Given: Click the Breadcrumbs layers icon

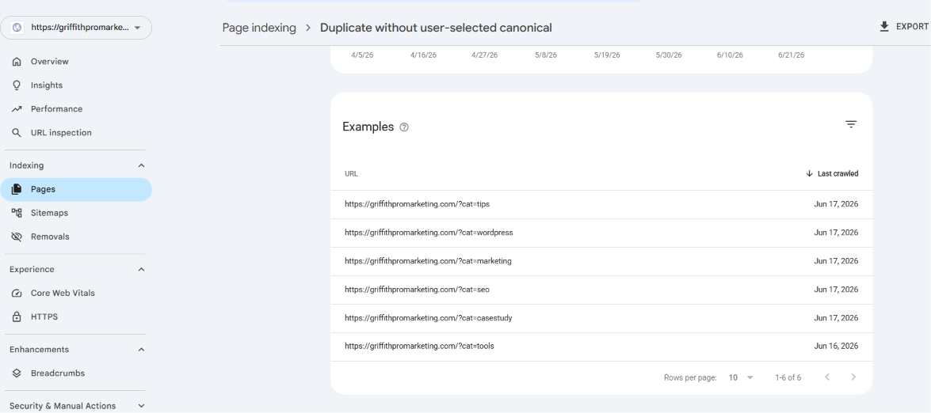Looking at the screenshot, I should click(x=17, y=373).
